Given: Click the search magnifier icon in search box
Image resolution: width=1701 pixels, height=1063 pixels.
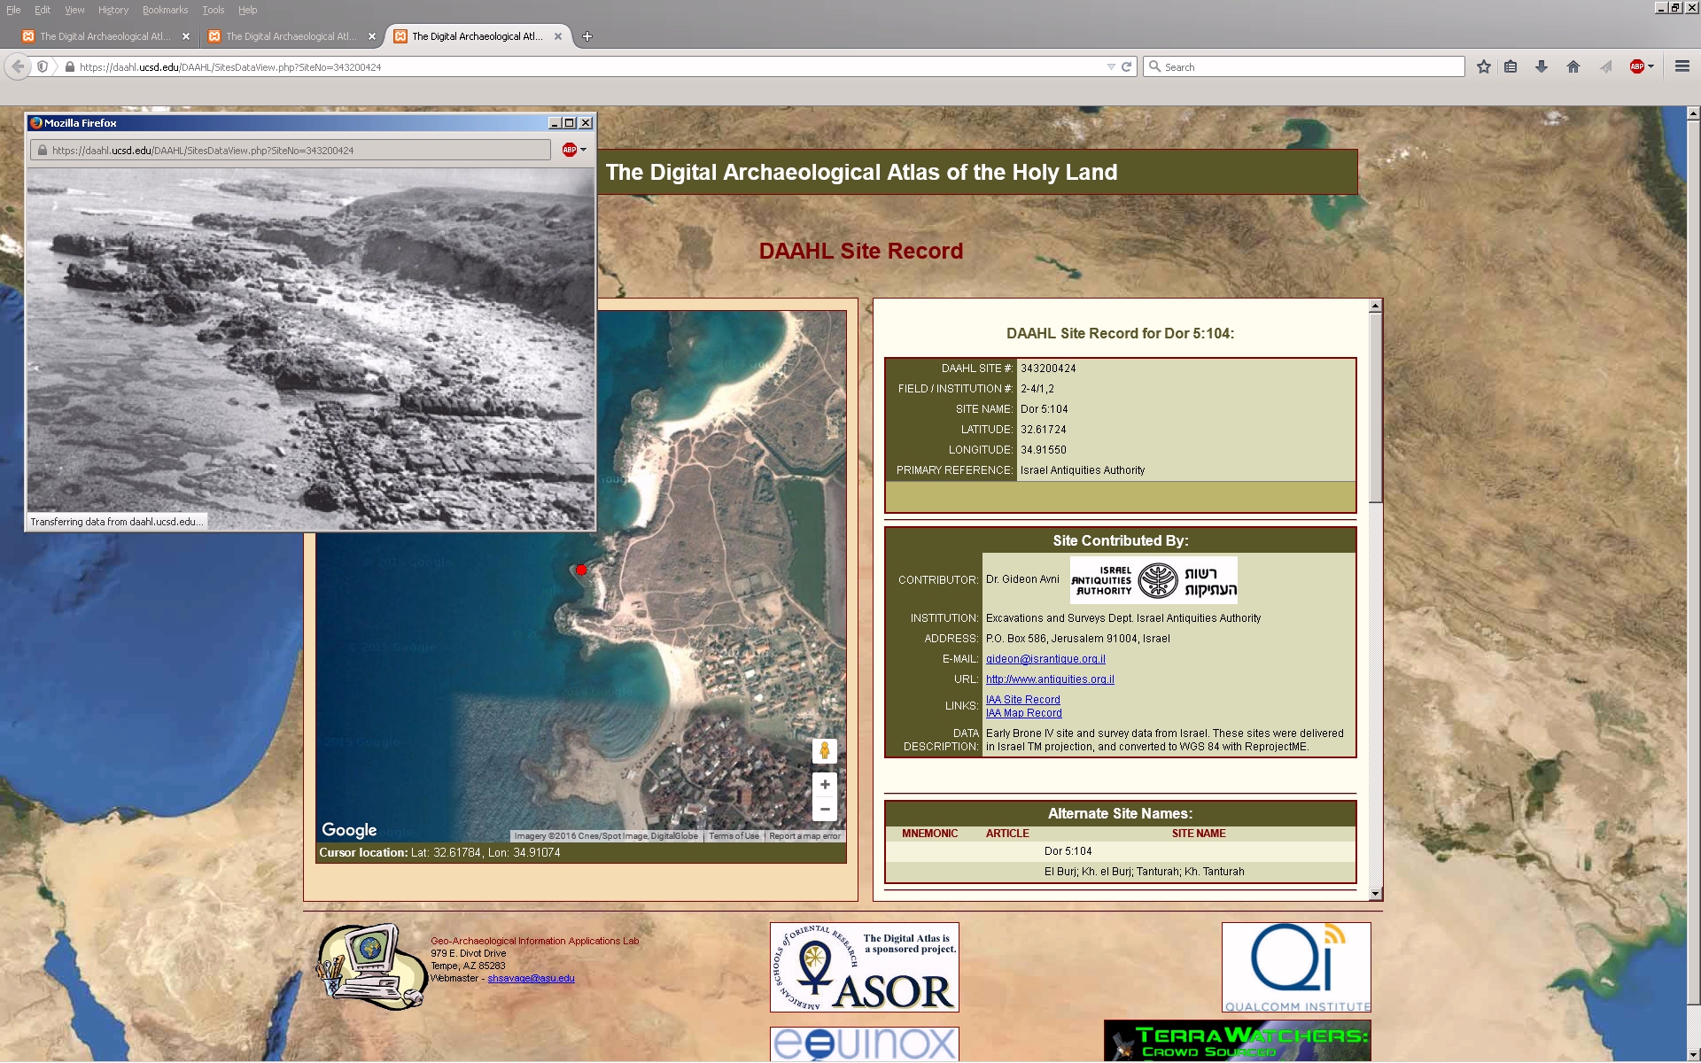Looking at the screenshot, I should 1154,66.
